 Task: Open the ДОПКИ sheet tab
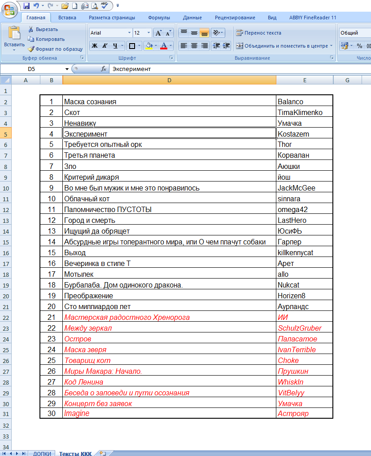tap(42, 453)
